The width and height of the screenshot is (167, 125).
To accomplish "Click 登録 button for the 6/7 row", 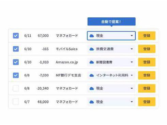I will [x=147, y=102].
